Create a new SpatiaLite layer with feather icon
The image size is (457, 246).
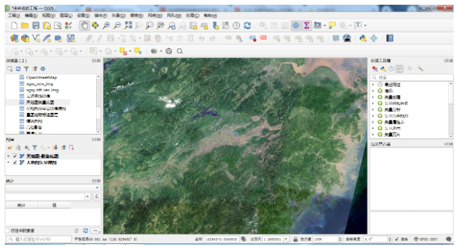coord(47,38)
